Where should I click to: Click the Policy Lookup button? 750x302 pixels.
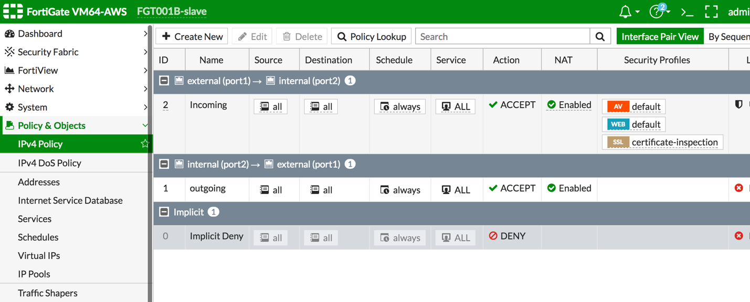click(x=372, y=37)
